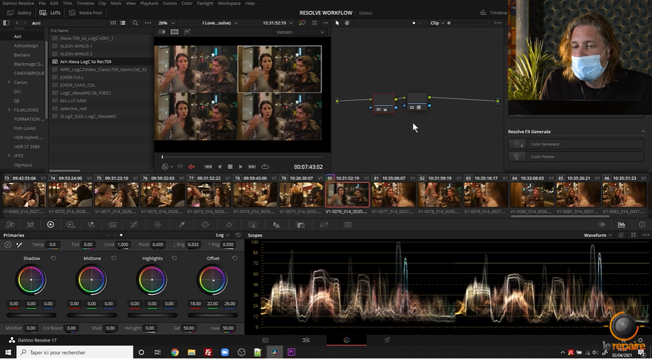Viewport: 652px width, 359px height.
Task: Unmute the viewer audio speaker
Action: [x=191, y=166]
